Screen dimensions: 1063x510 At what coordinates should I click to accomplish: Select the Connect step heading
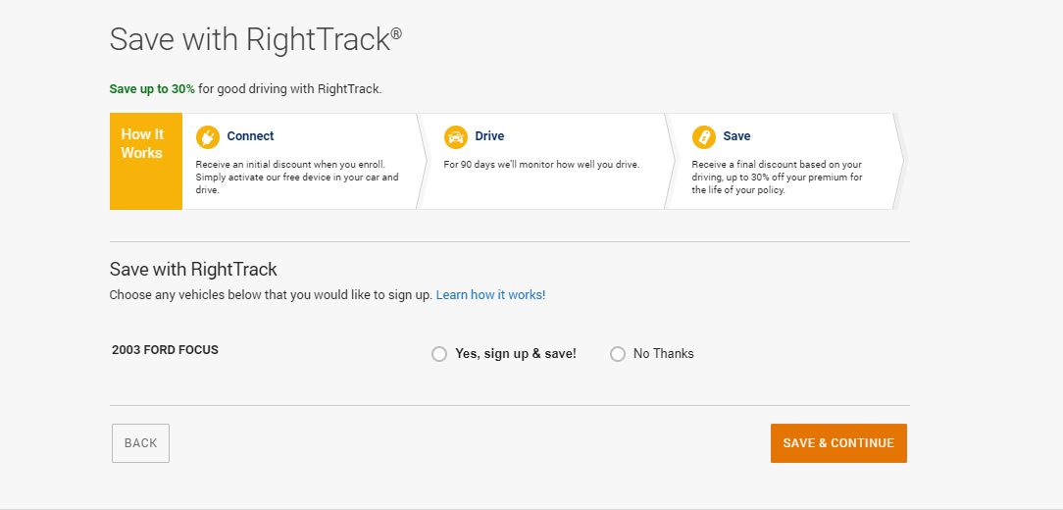pos(250,136)
